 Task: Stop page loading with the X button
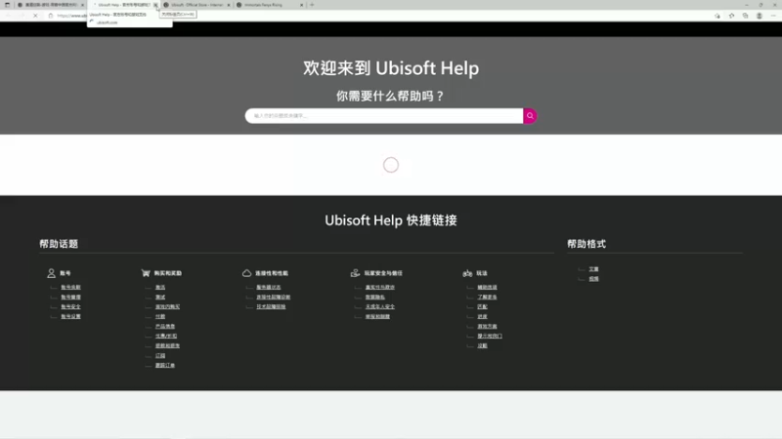click(x=35, y=16)
